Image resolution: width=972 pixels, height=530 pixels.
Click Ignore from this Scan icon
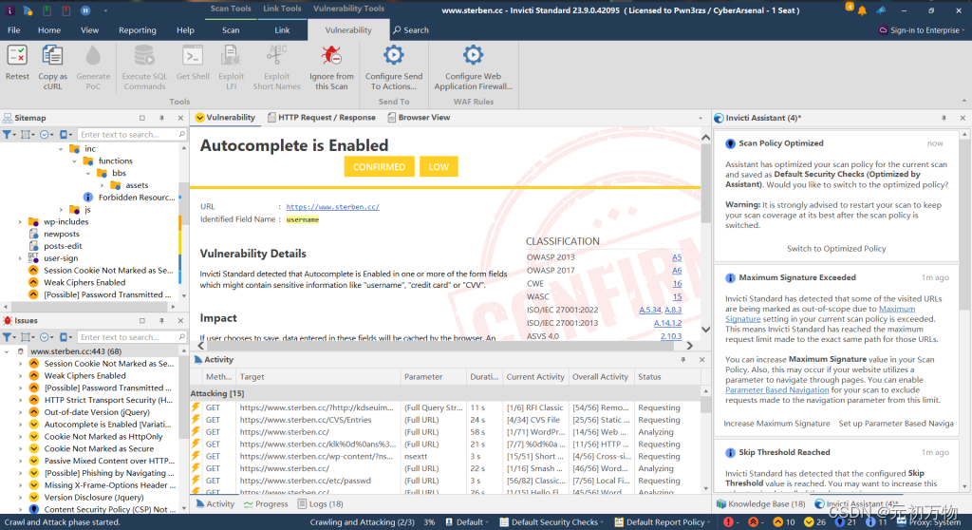pyautogui.click(x=331, y=56)
